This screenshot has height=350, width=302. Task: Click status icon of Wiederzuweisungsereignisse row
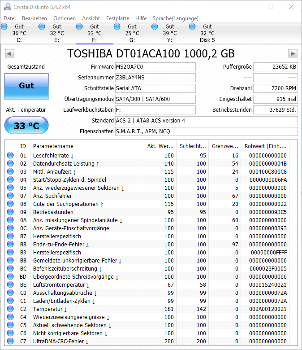[10, 317]
